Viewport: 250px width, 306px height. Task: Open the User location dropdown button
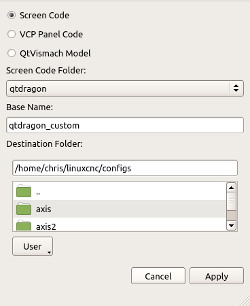pos(33,246)
